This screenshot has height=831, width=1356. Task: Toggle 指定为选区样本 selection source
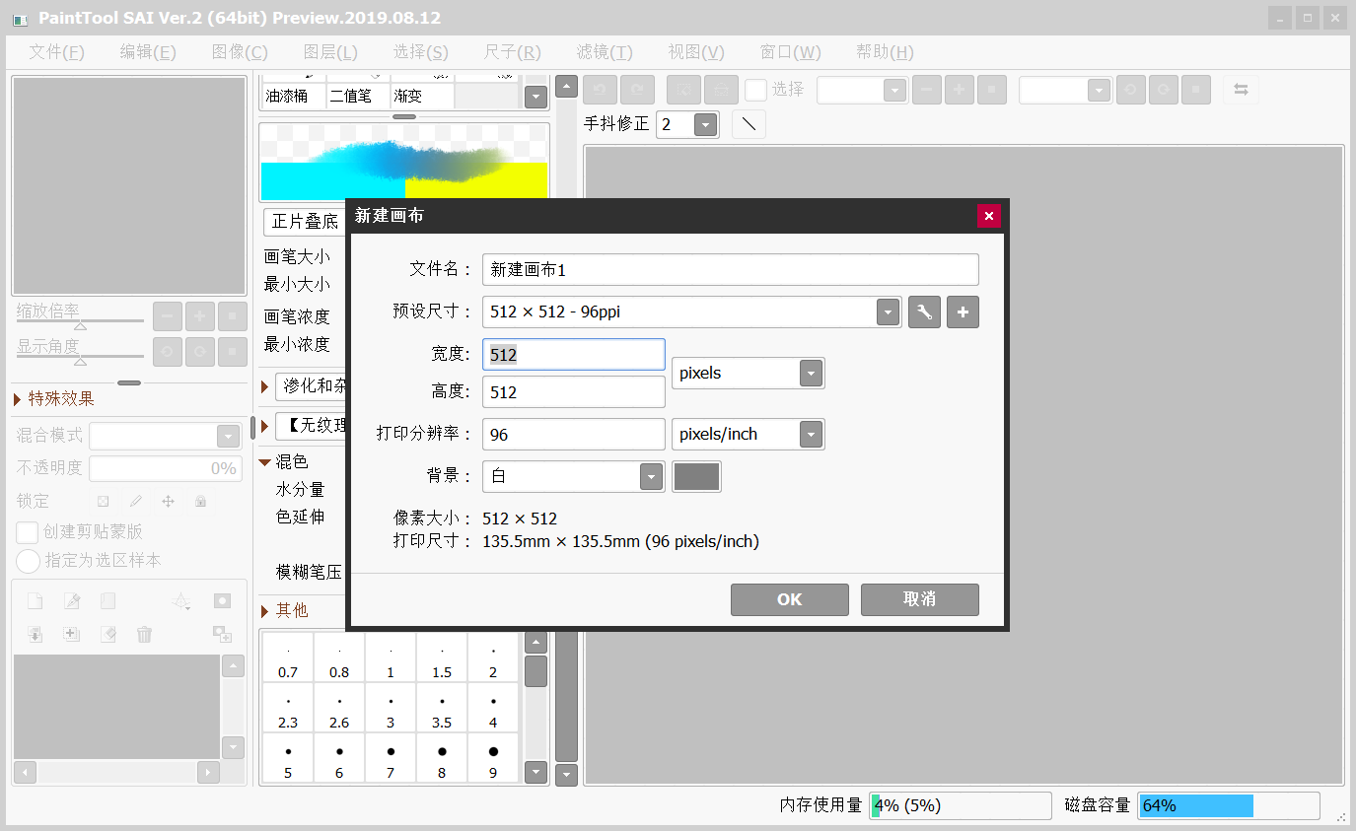tap(29, 561)
